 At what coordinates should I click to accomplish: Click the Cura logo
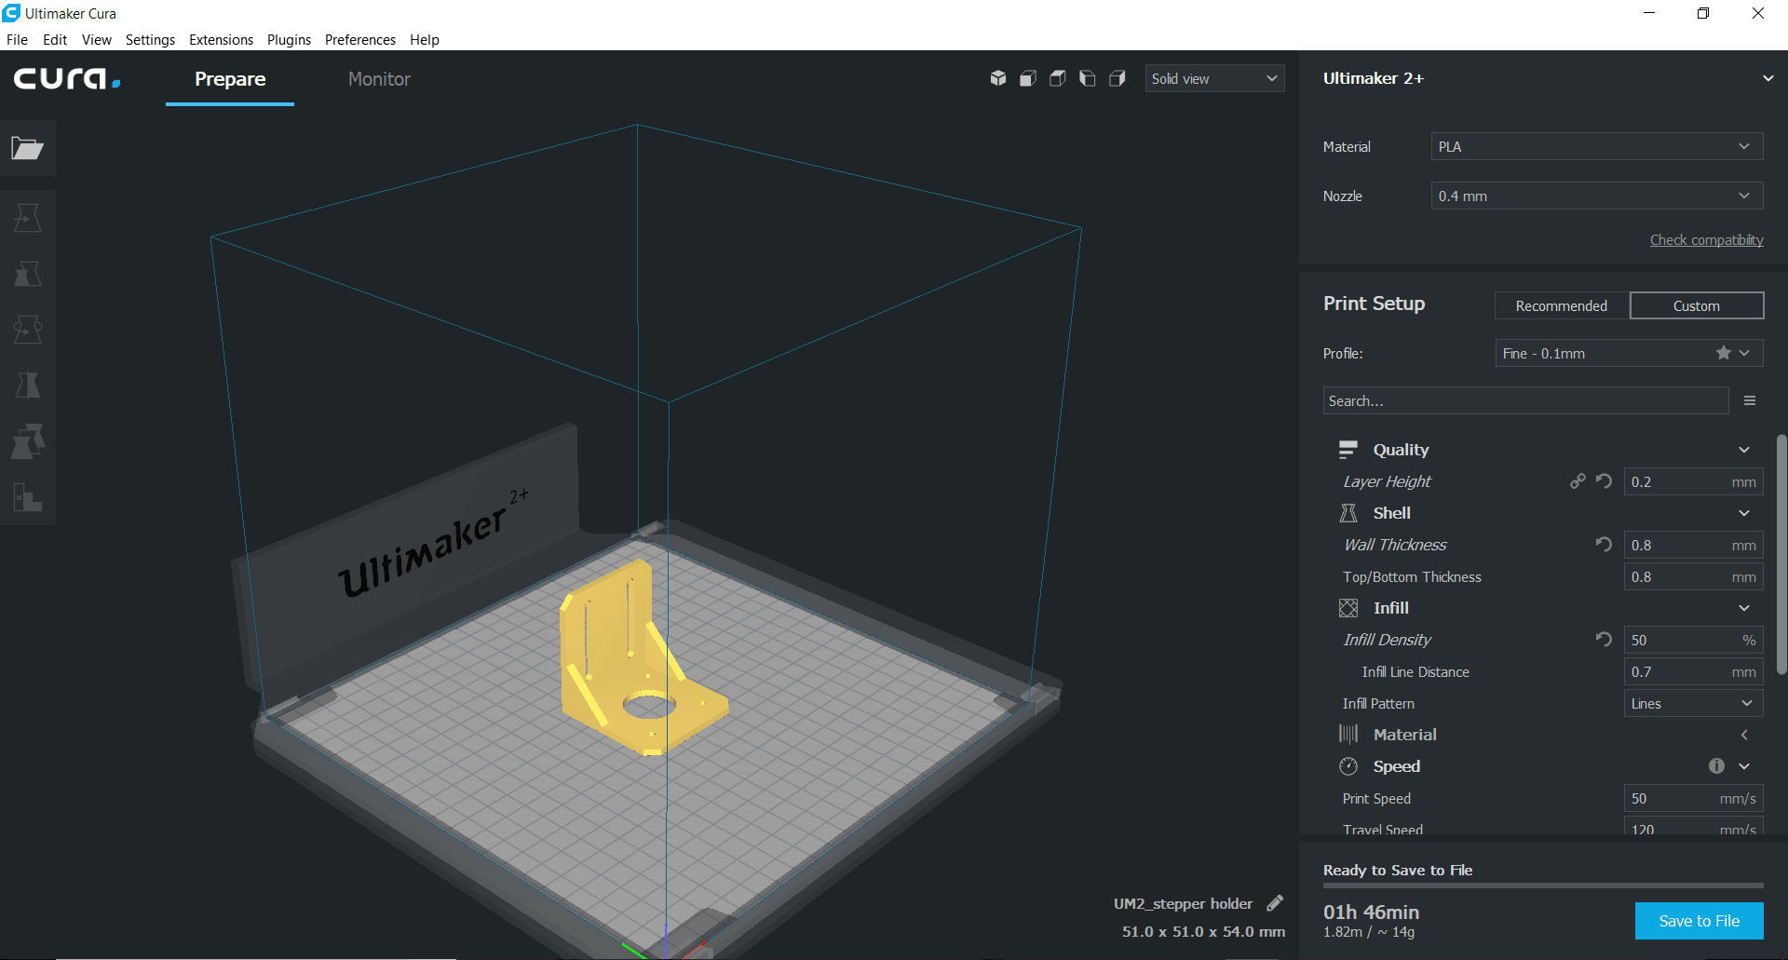tap(67, 78)
